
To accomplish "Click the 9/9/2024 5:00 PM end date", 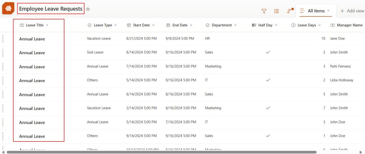I will (180, 38).
